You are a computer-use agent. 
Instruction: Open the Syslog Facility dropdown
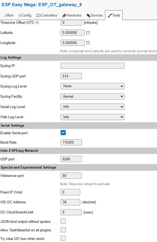click(x=92, y=97)
